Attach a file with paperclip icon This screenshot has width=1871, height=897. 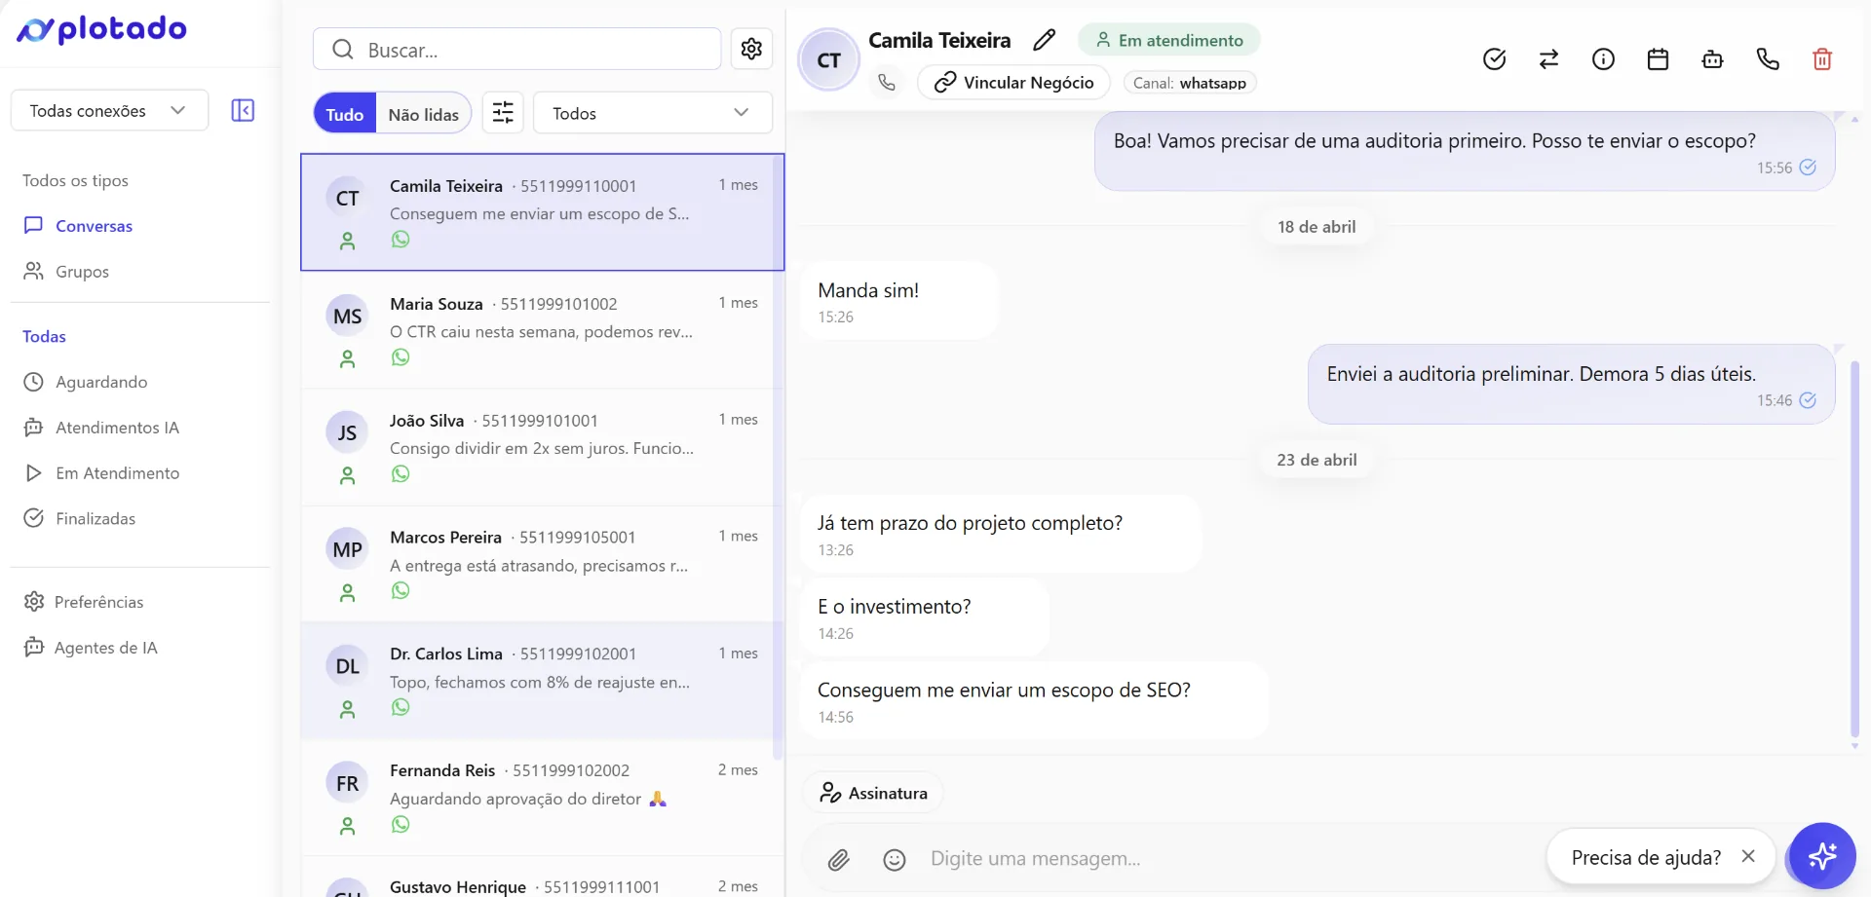839,859
